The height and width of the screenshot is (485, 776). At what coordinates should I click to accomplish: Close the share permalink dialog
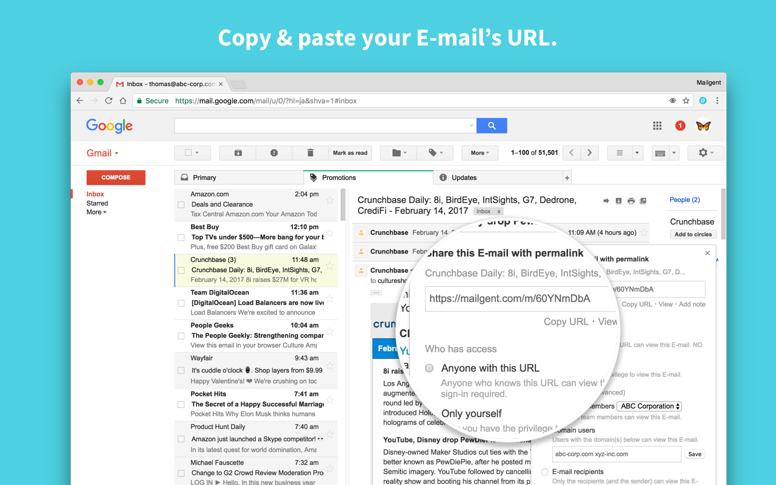(707, 253)
